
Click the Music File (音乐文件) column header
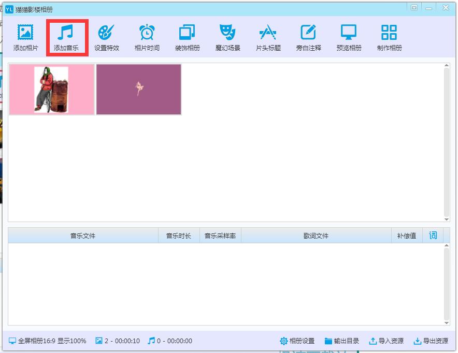[x=83, y=236]
